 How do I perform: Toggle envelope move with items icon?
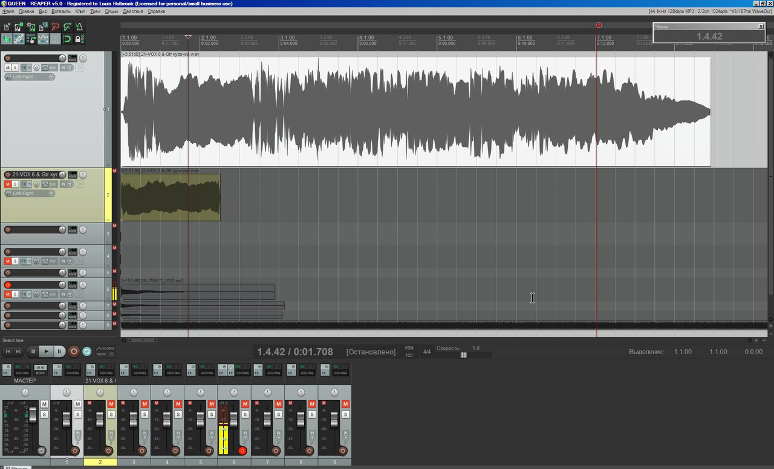tap(43, 39)
